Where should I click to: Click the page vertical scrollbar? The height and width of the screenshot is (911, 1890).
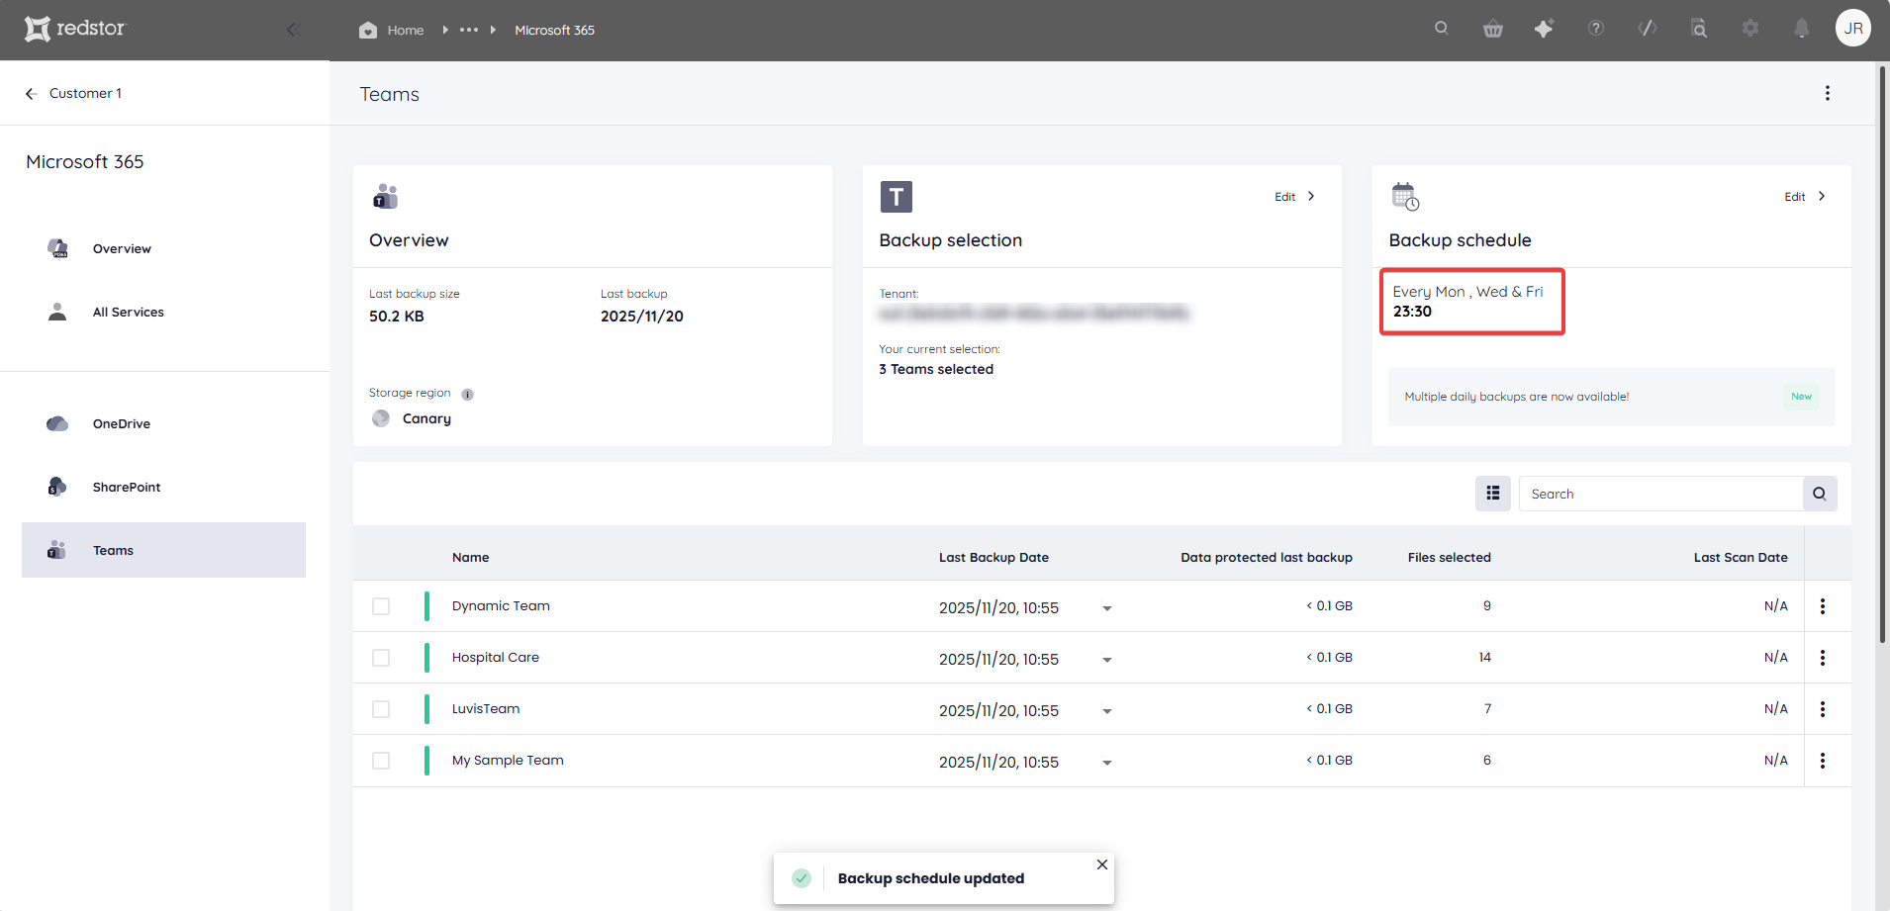point(1882,356)
